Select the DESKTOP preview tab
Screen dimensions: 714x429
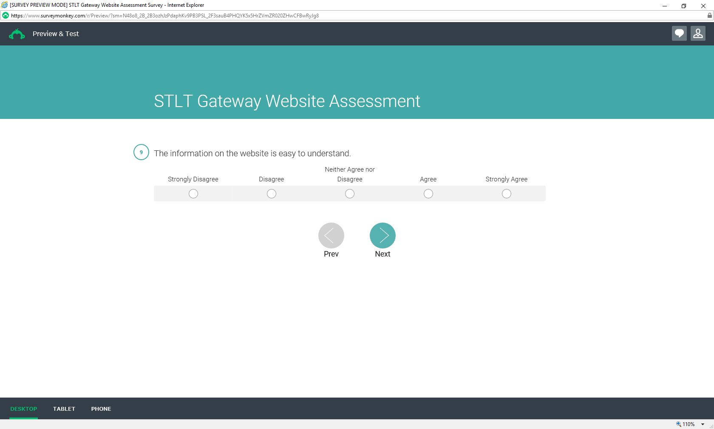pos(24,409)
